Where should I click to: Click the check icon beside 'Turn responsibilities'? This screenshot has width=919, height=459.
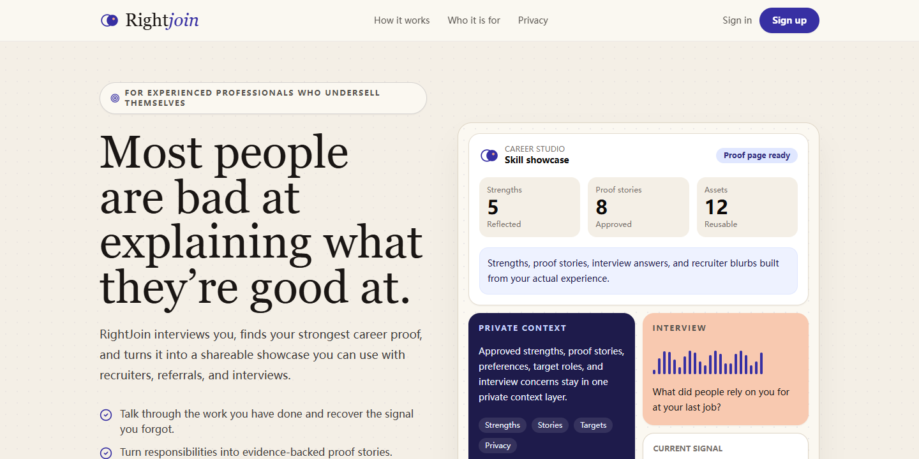(106, 453)
